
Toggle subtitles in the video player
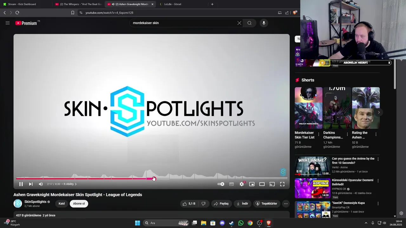click(232, 184)
